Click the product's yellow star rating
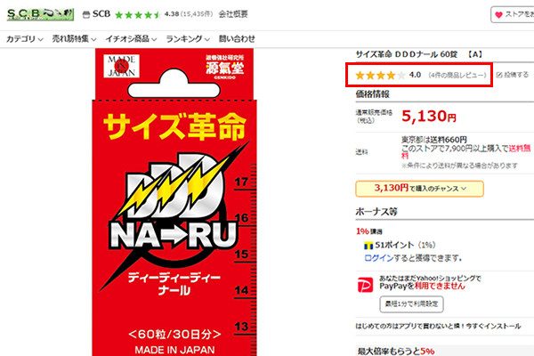Image resolution: width=534 pixels, height=356 pixels. pyautogui.click(x=380, y=75)
